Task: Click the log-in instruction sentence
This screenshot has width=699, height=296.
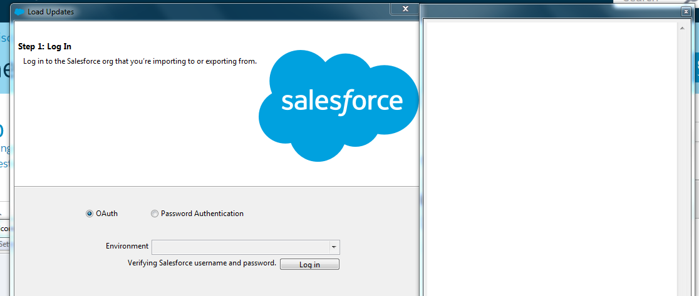Action: tap(140, 61)
